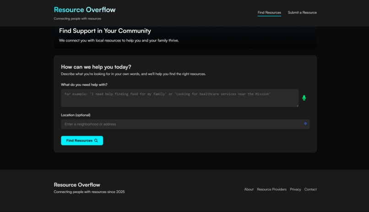The image size is (369, 212).
Task: Click 'Connecting people with resources since 2025' text
Action: click(89, 192)
